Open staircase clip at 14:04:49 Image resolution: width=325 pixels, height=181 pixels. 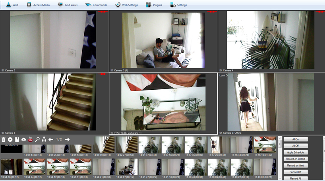click(104, 145)
